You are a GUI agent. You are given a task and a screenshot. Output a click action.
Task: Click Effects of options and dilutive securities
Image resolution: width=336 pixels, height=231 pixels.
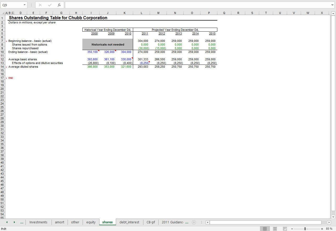coord(37,63)
